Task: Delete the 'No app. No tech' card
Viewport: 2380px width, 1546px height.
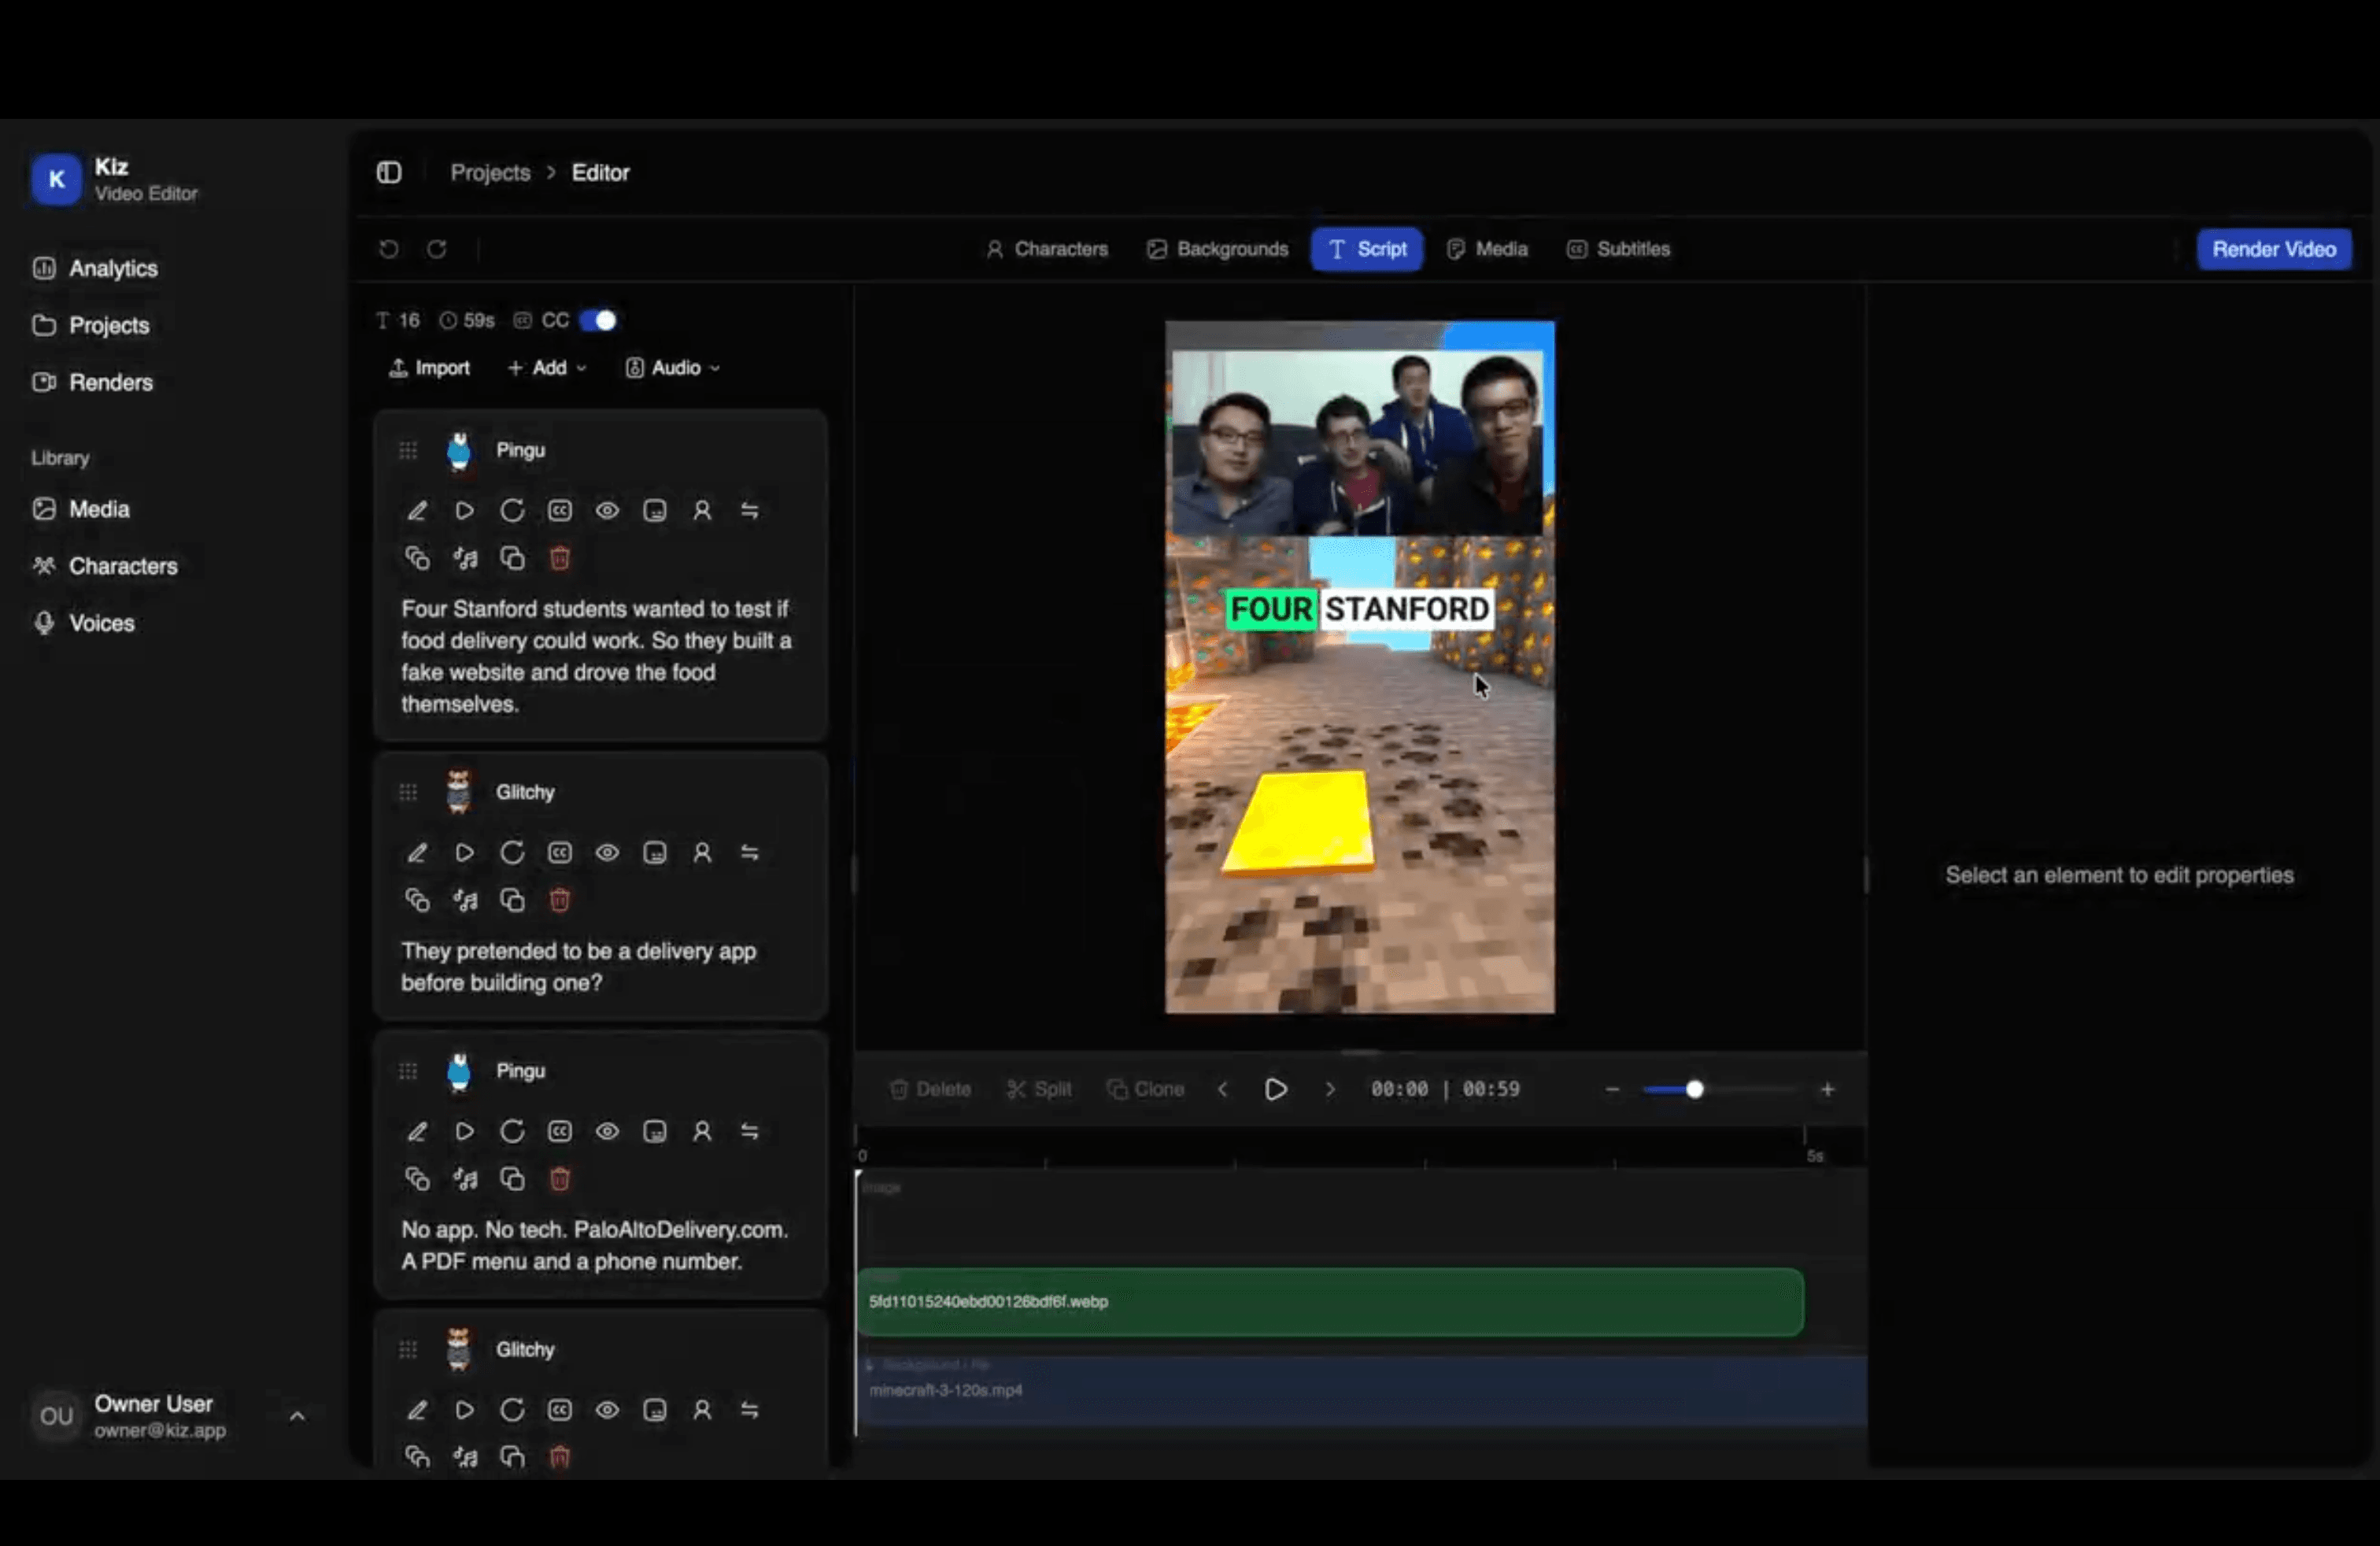Action: point(560,1179)
